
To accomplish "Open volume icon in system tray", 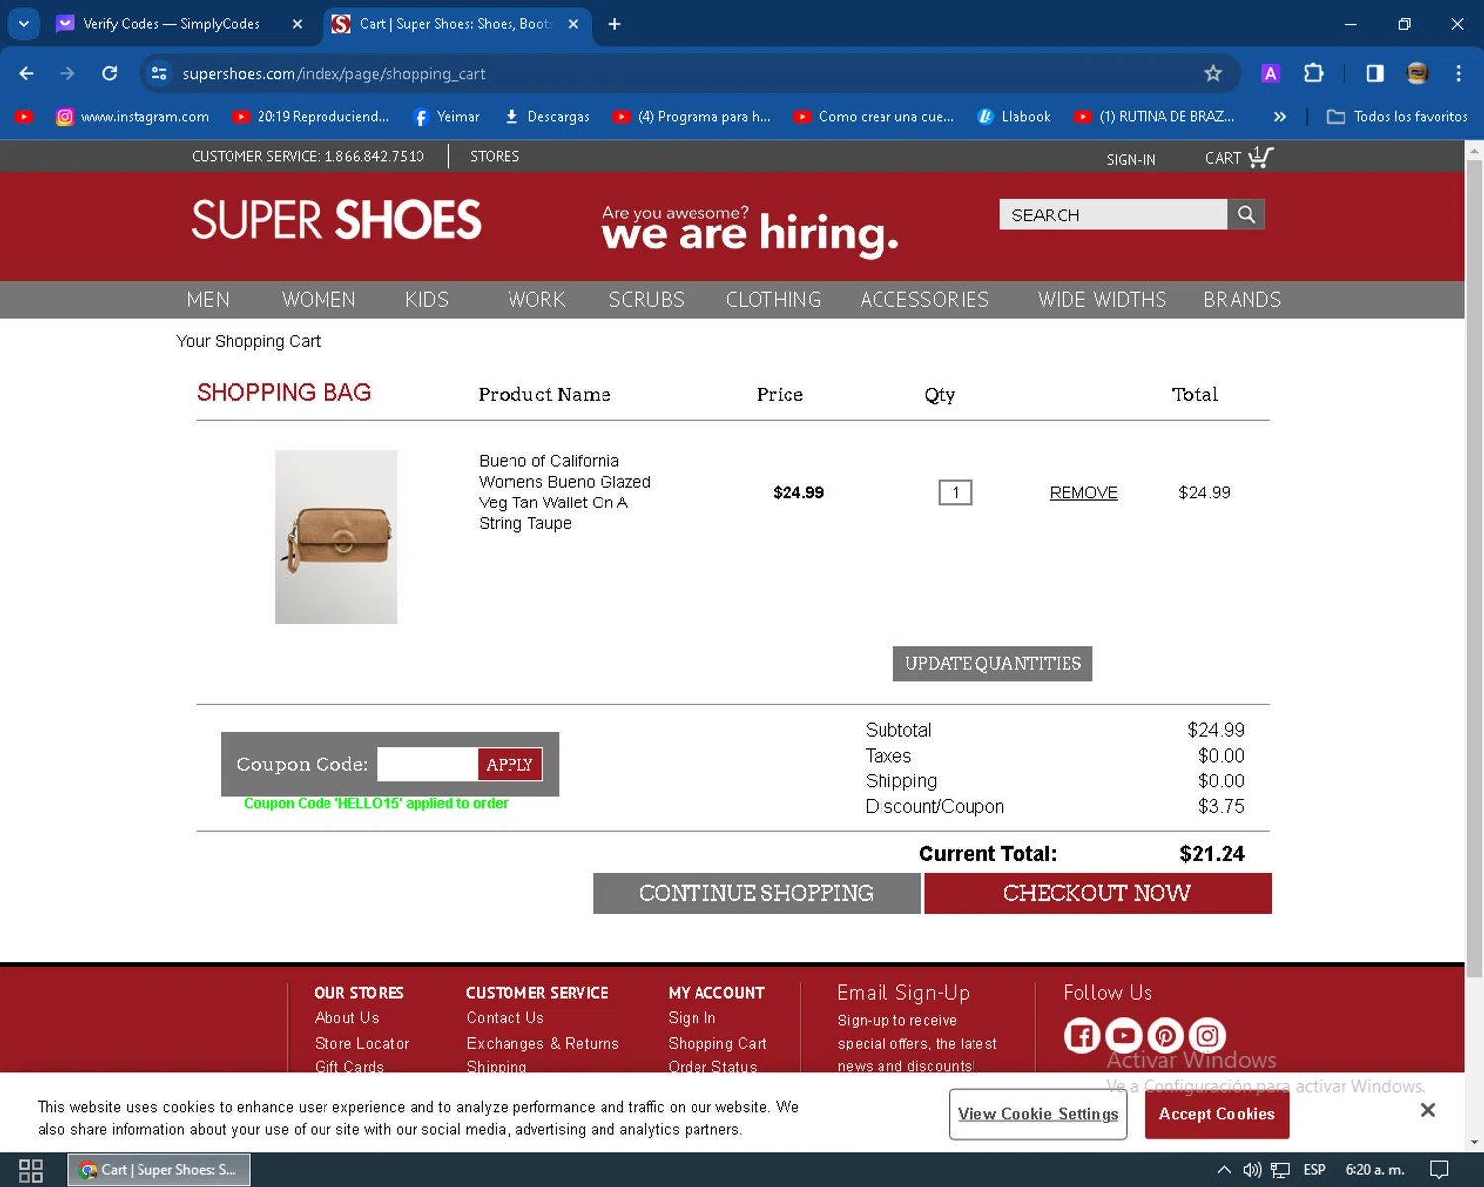I will (1252, 1170).
